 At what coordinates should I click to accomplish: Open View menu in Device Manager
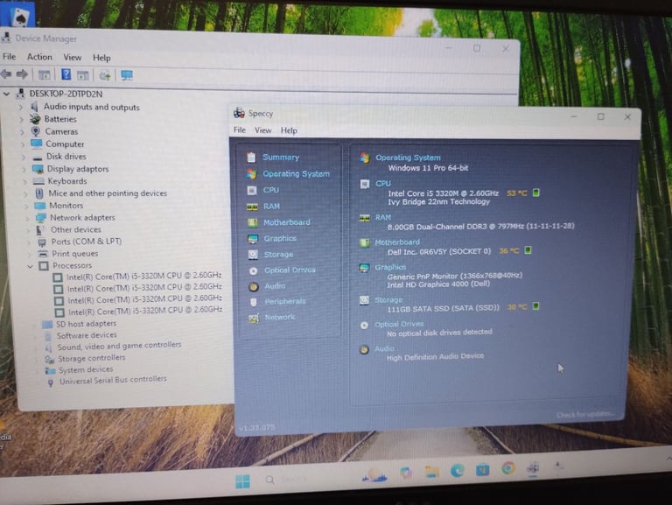coord(72,57)
